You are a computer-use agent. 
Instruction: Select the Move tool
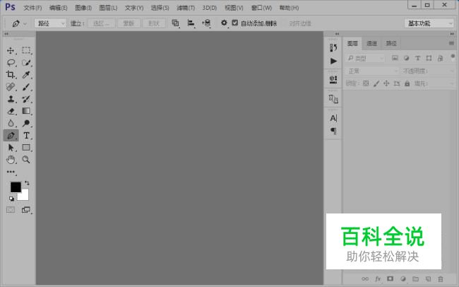tap(11, 50)
